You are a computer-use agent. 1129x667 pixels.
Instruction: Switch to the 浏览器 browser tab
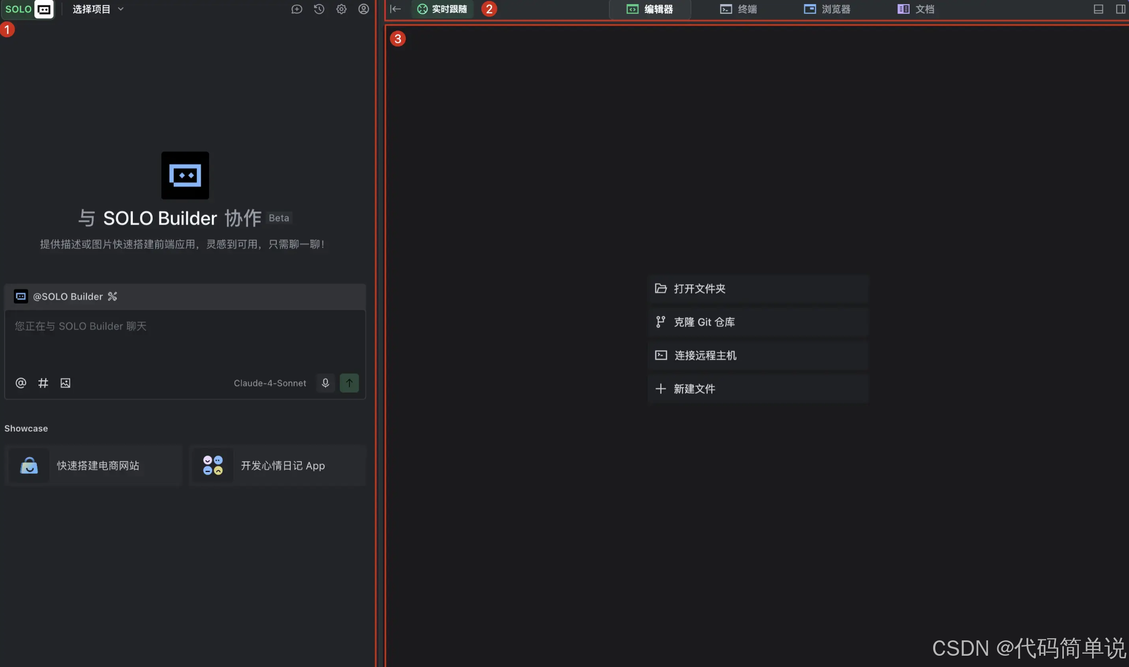[827, 9]
